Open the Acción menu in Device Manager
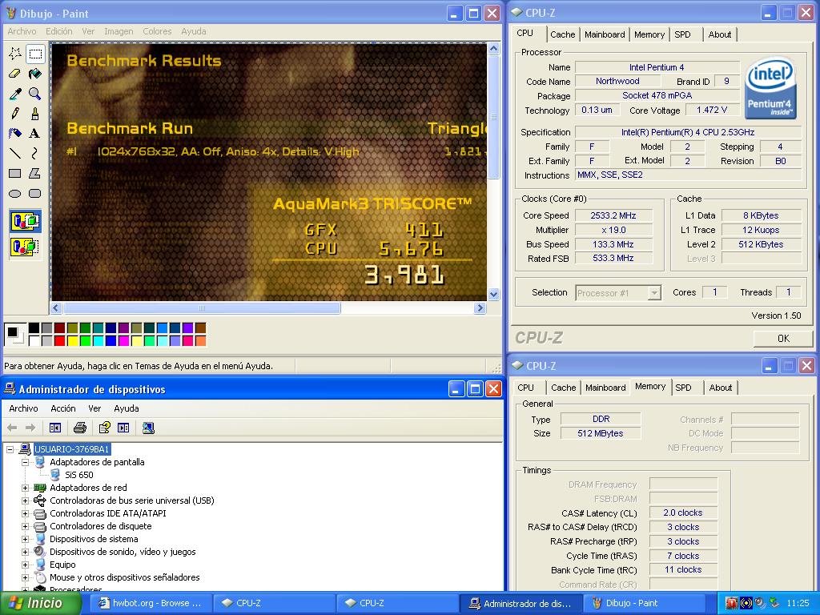Image resolution: width=820 pixels, height=615 pixels. point(63,408)
